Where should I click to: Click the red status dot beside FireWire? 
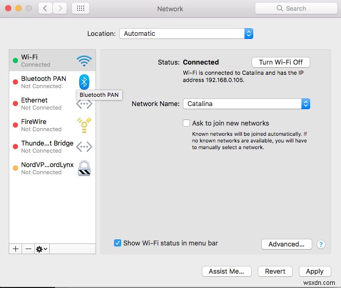click(x=15, y=125)
